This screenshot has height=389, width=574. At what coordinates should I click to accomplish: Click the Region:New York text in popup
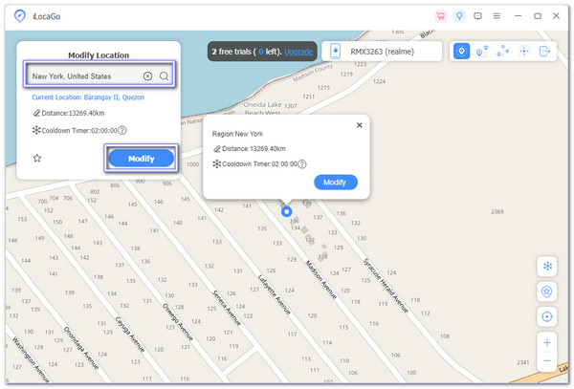pyautogui.click(x=237, y=134)
